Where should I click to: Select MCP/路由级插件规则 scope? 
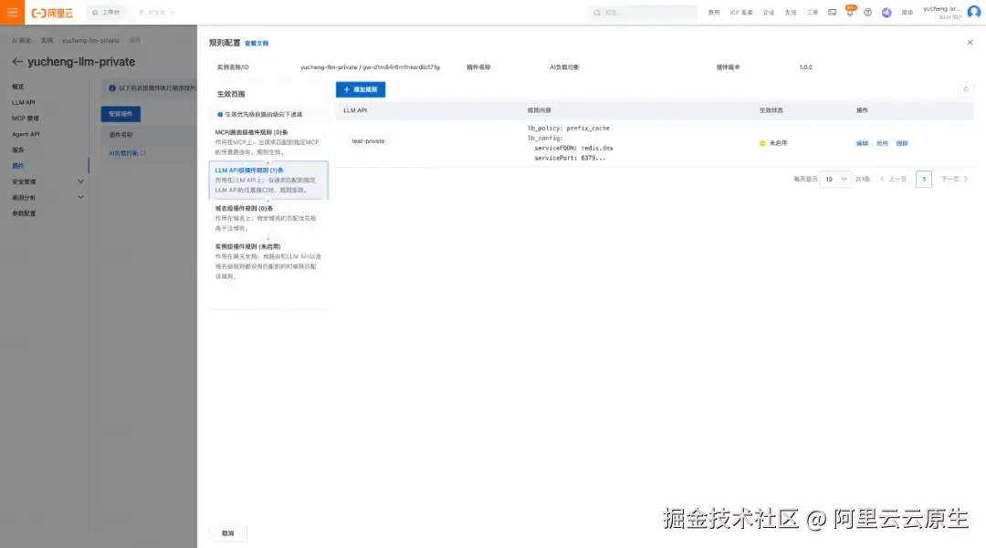point(268,142)
